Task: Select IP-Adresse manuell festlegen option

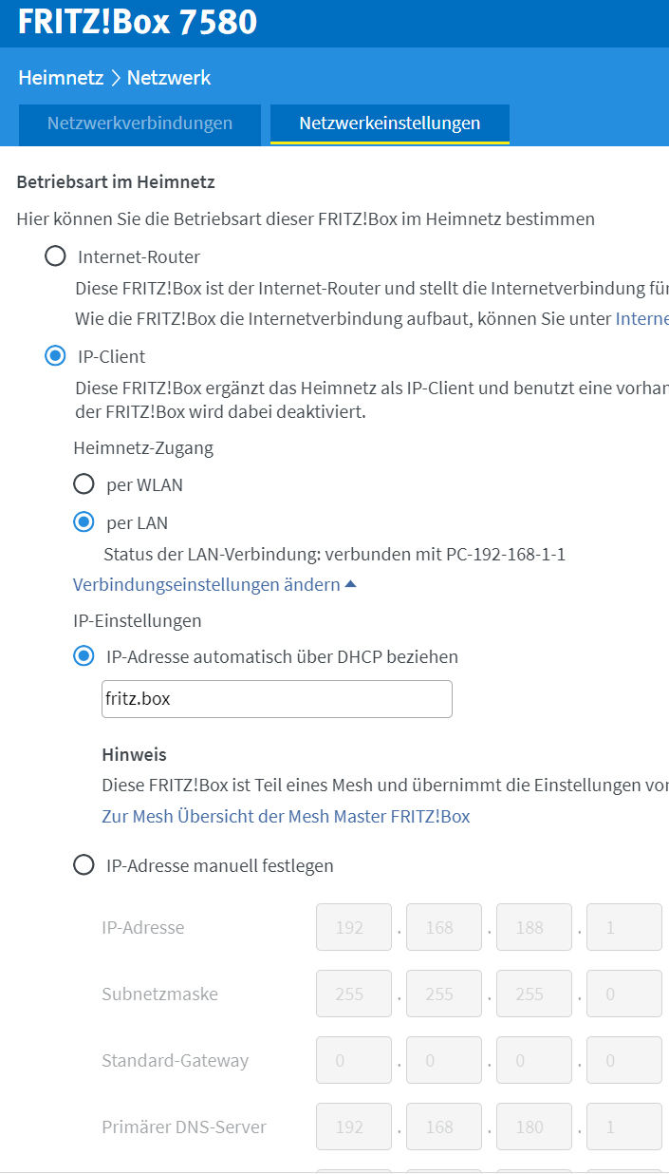Action: [x=84, y=865]
